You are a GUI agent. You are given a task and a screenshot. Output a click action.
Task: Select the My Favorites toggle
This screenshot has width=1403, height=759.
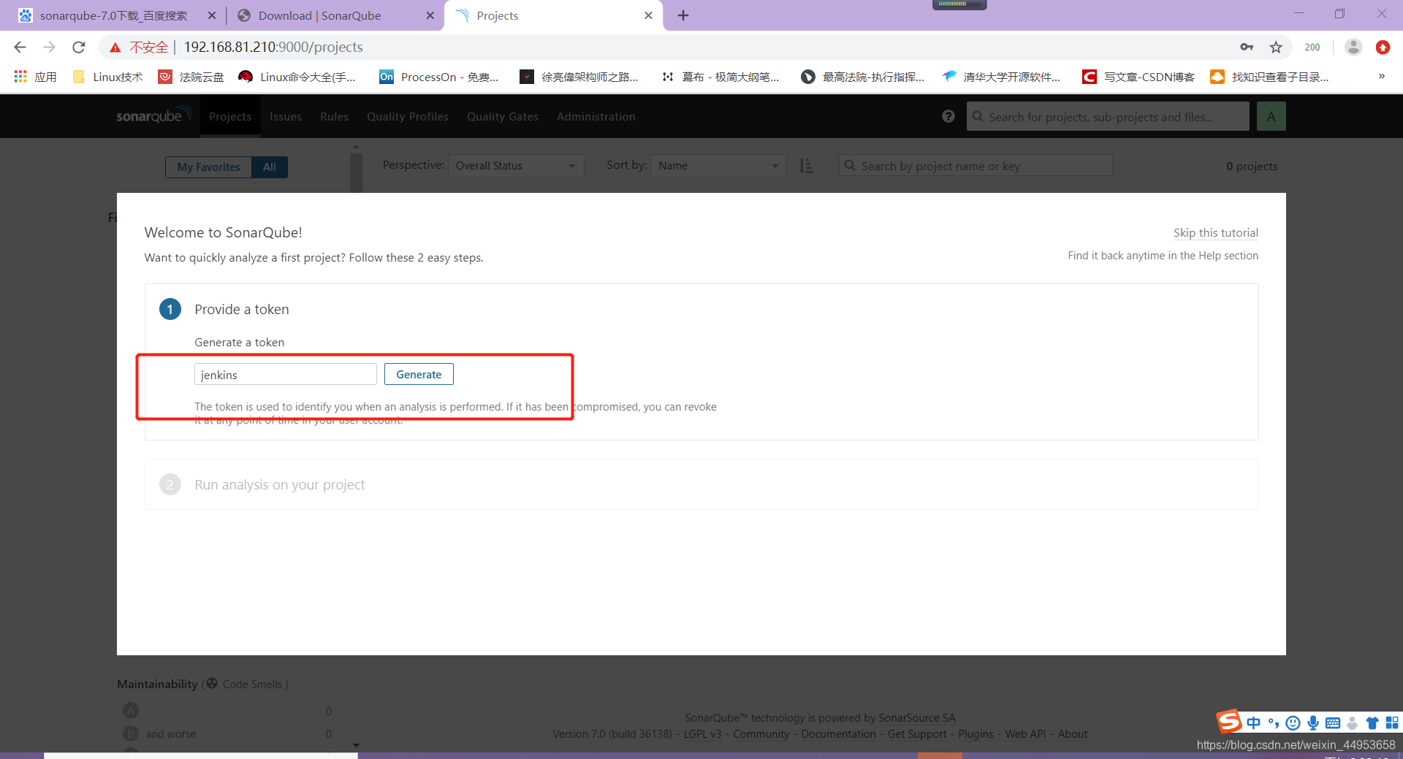coord(208,167)
